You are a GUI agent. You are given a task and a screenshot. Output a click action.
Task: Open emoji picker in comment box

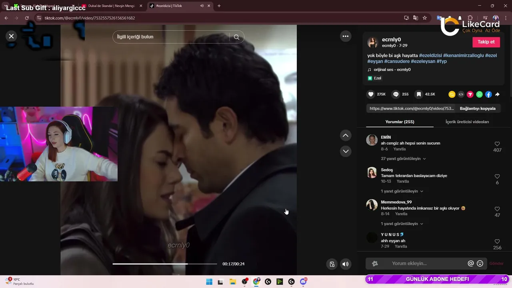[480, 264]
